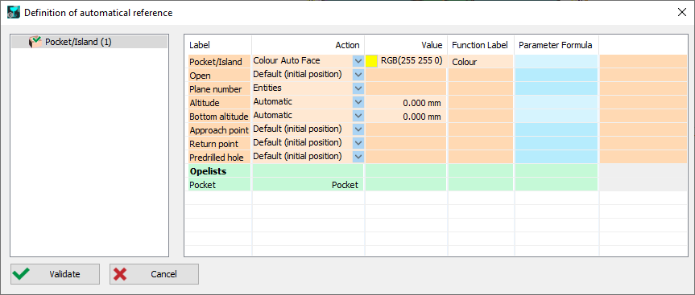
Task: Click the red X icon on Cancel
Action: point(120,274)
